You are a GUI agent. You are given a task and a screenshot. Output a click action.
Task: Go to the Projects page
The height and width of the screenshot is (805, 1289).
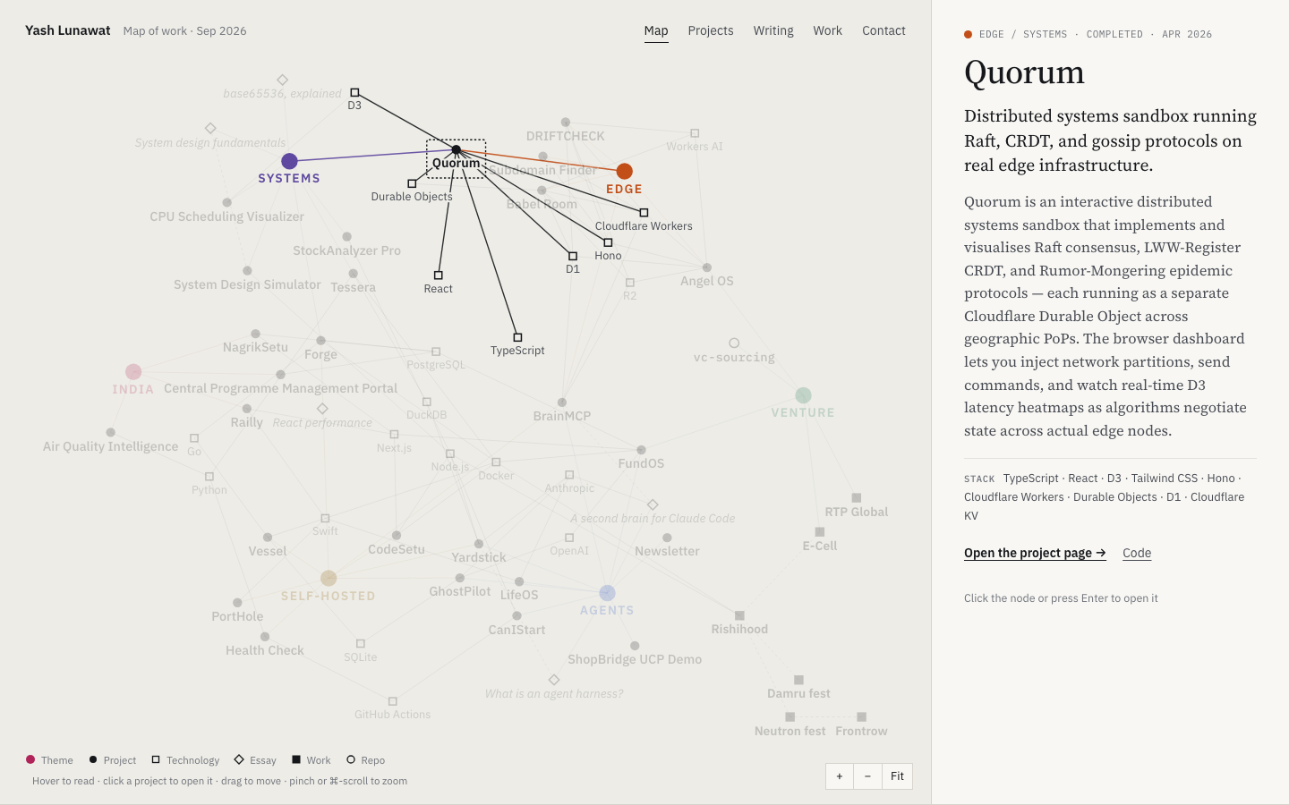point(711,30)
